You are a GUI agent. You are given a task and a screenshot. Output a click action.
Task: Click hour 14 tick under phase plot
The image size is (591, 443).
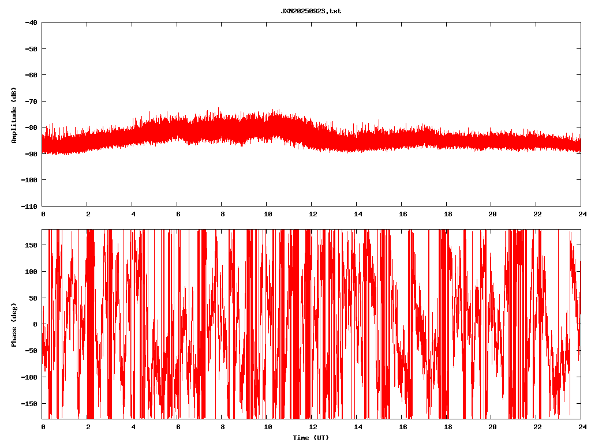[x=357, y=427]
